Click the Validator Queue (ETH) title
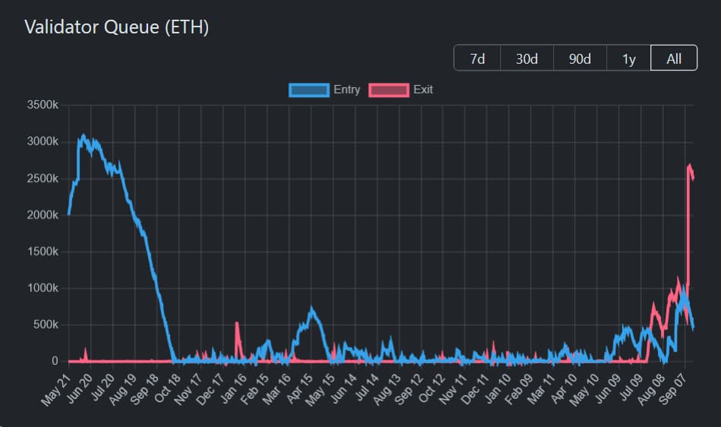Screen dimensions: 721x427 point(116,27)
